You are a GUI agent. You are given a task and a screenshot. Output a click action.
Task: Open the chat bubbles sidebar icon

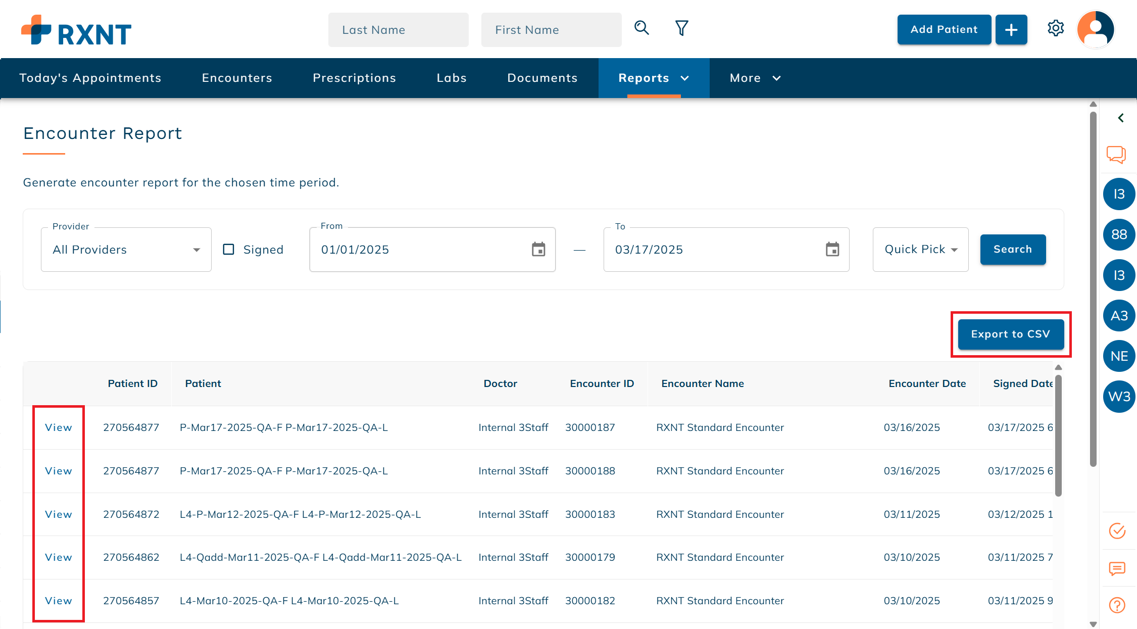point(1116,154)
